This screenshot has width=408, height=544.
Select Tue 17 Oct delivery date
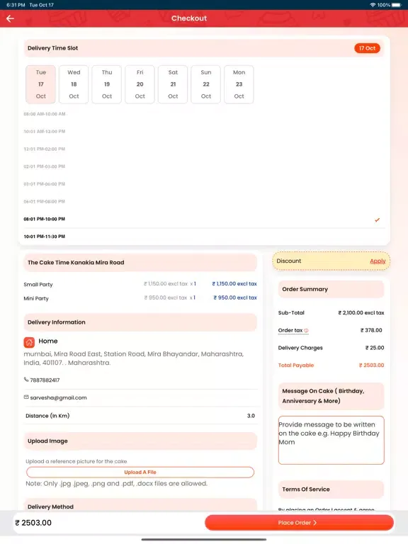40,84
